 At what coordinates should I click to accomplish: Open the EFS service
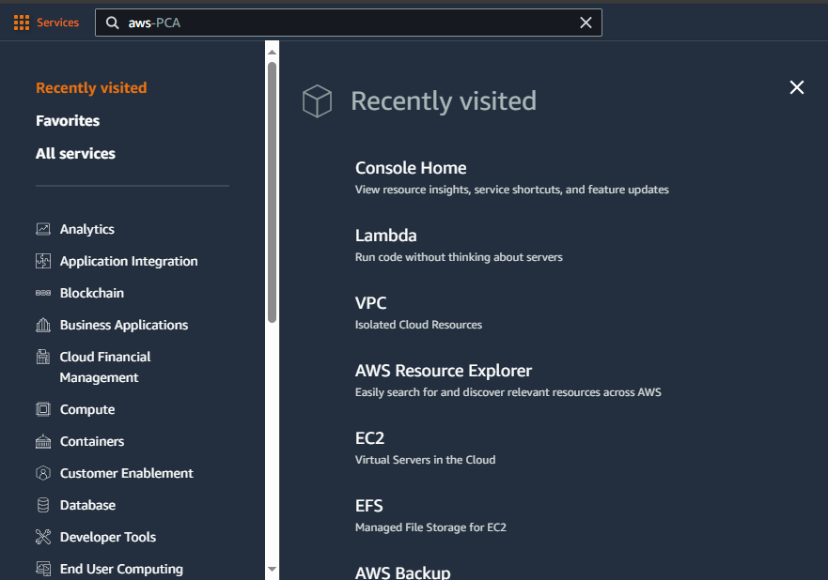point(369,506)
